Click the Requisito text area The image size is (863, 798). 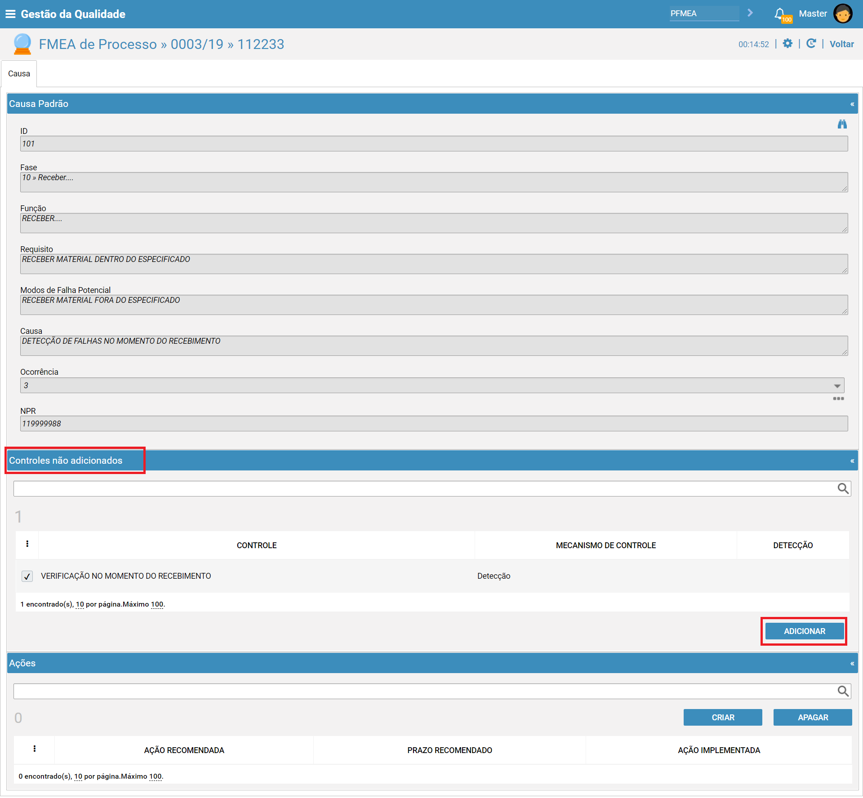(x=434, y=264)
